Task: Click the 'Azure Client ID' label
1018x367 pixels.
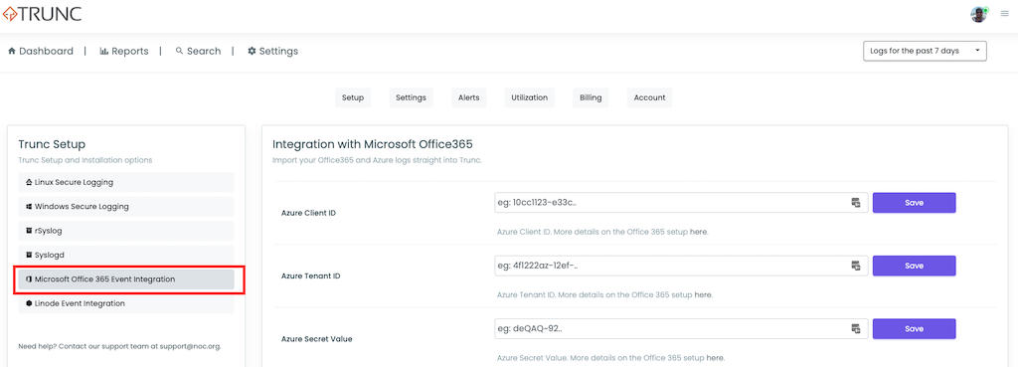Action: click(x=308, y=213)
